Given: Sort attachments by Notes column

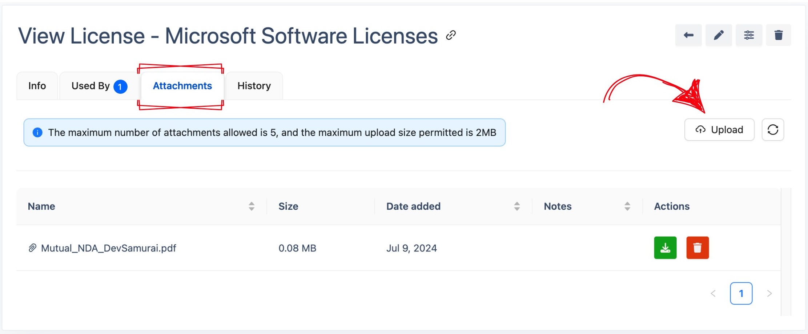Looking at the screenshot, I should (627, 206).
